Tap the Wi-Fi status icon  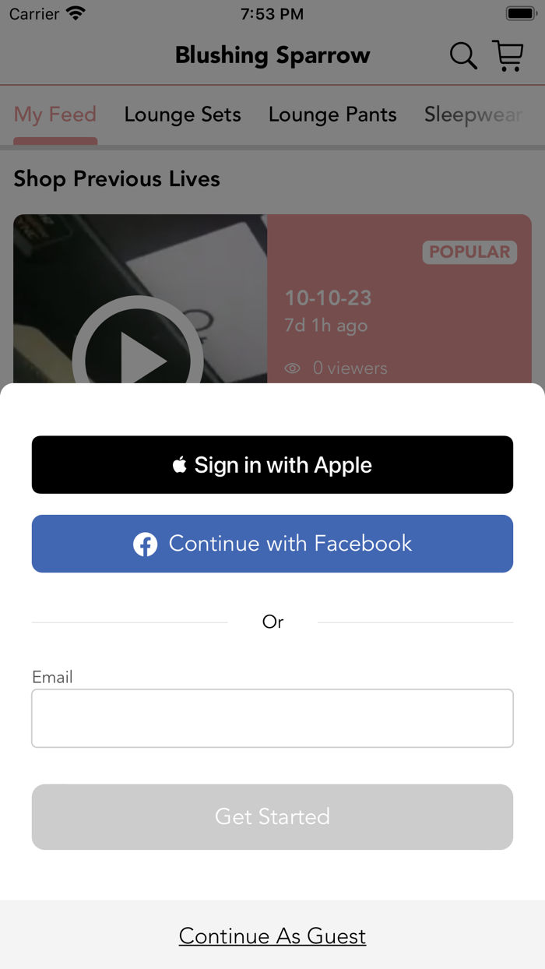(76, 13)
